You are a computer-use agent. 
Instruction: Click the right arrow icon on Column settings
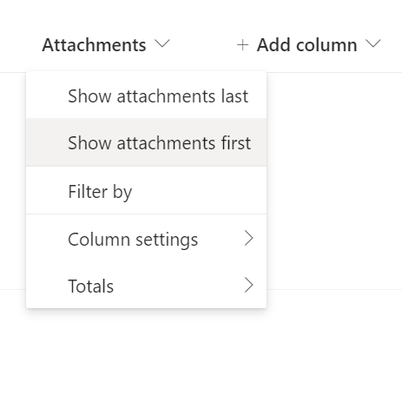(248, 239)
